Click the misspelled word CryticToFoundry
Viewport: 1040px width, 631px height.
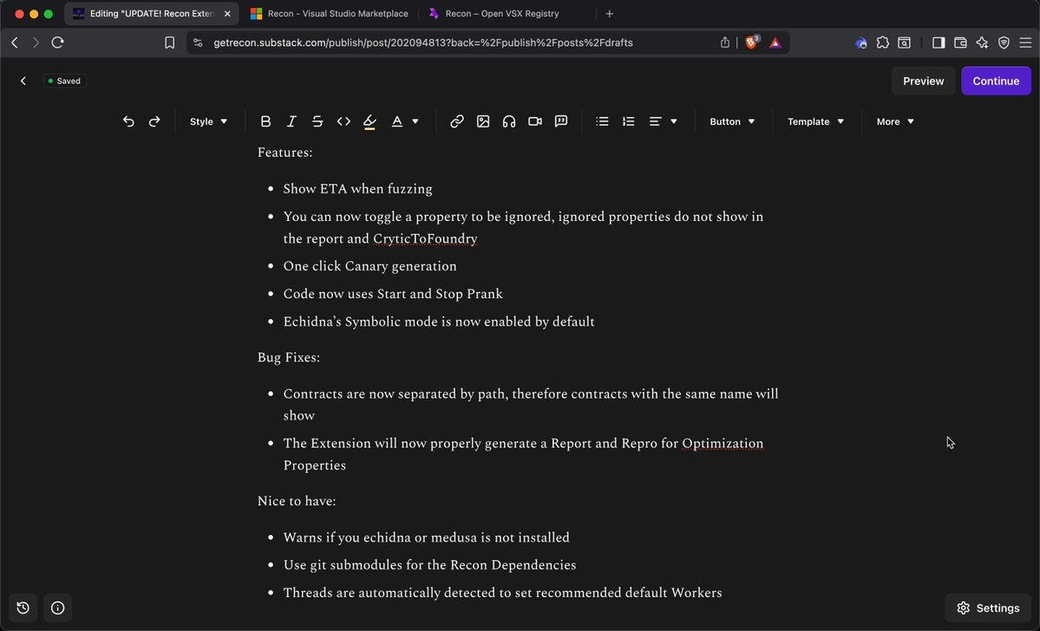425,238
